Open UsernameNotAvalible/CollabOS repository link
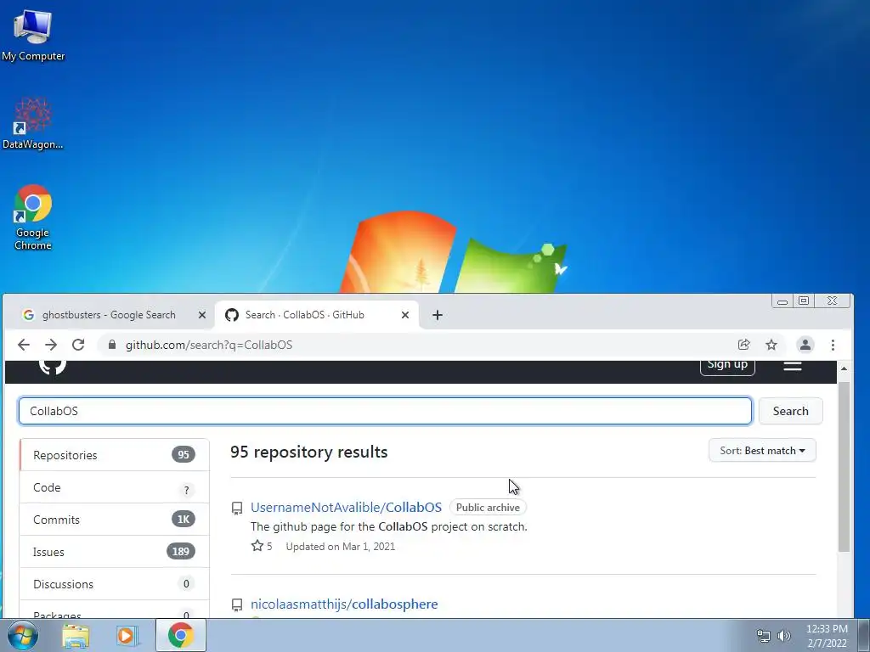 click(x=346, y=508)
